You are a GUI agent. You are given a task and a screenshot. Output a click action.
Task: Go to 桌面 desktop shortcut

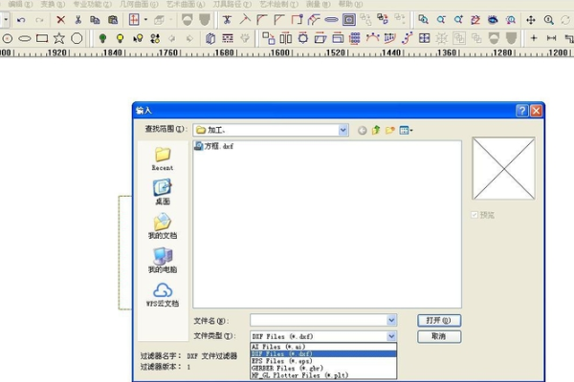click(x=163, y=192)
